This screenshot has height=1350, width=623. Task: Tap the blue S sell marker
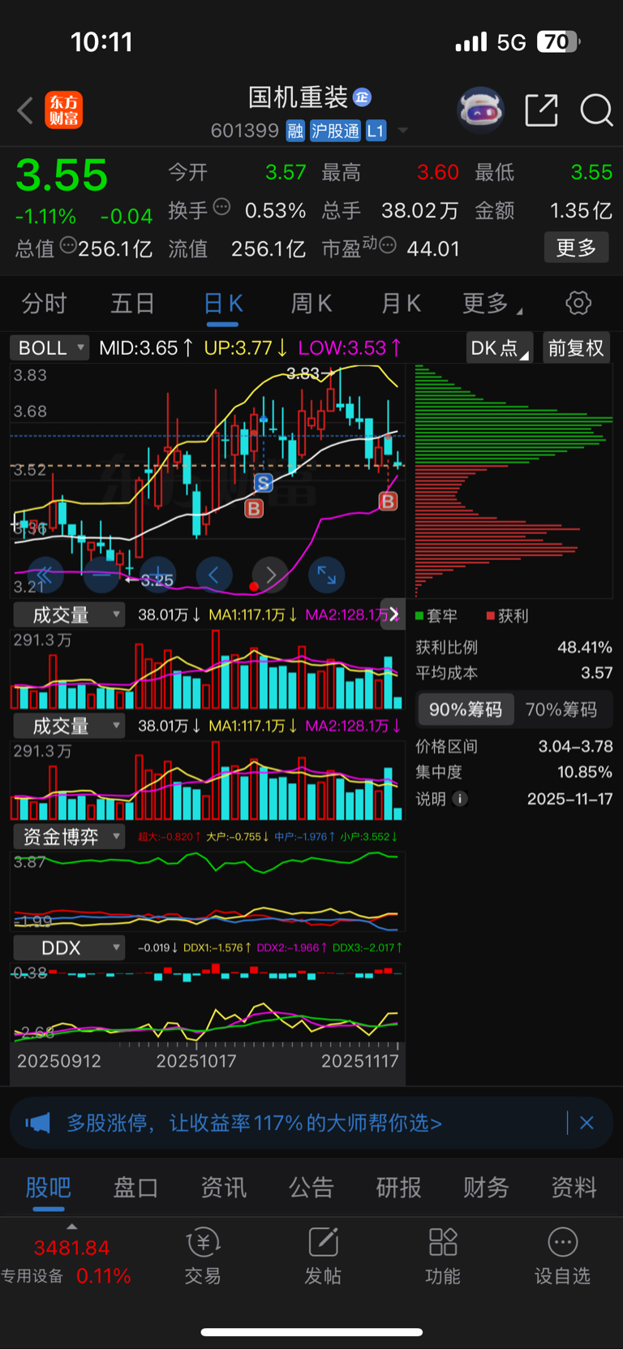click(x=263, y=484)
